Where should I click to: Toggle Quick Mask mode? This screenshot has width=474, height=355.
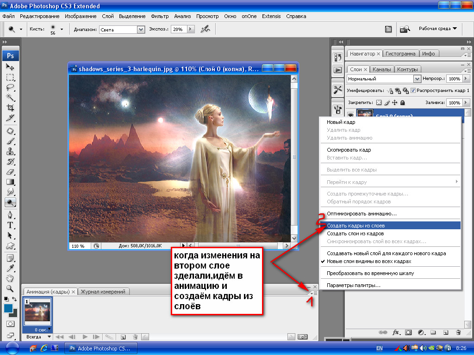coord(10,324)
